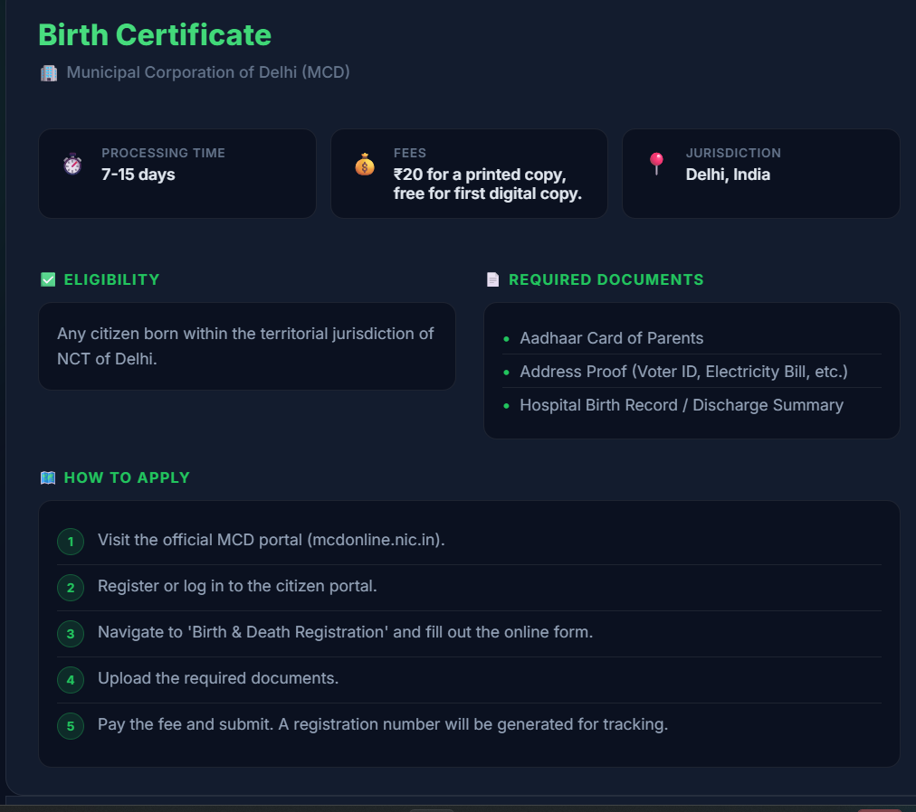This screenshot has width=916, height=812.
Task: Select the "Address Proof (Voter ID...)" list item
Action: [x=683, y=372]
